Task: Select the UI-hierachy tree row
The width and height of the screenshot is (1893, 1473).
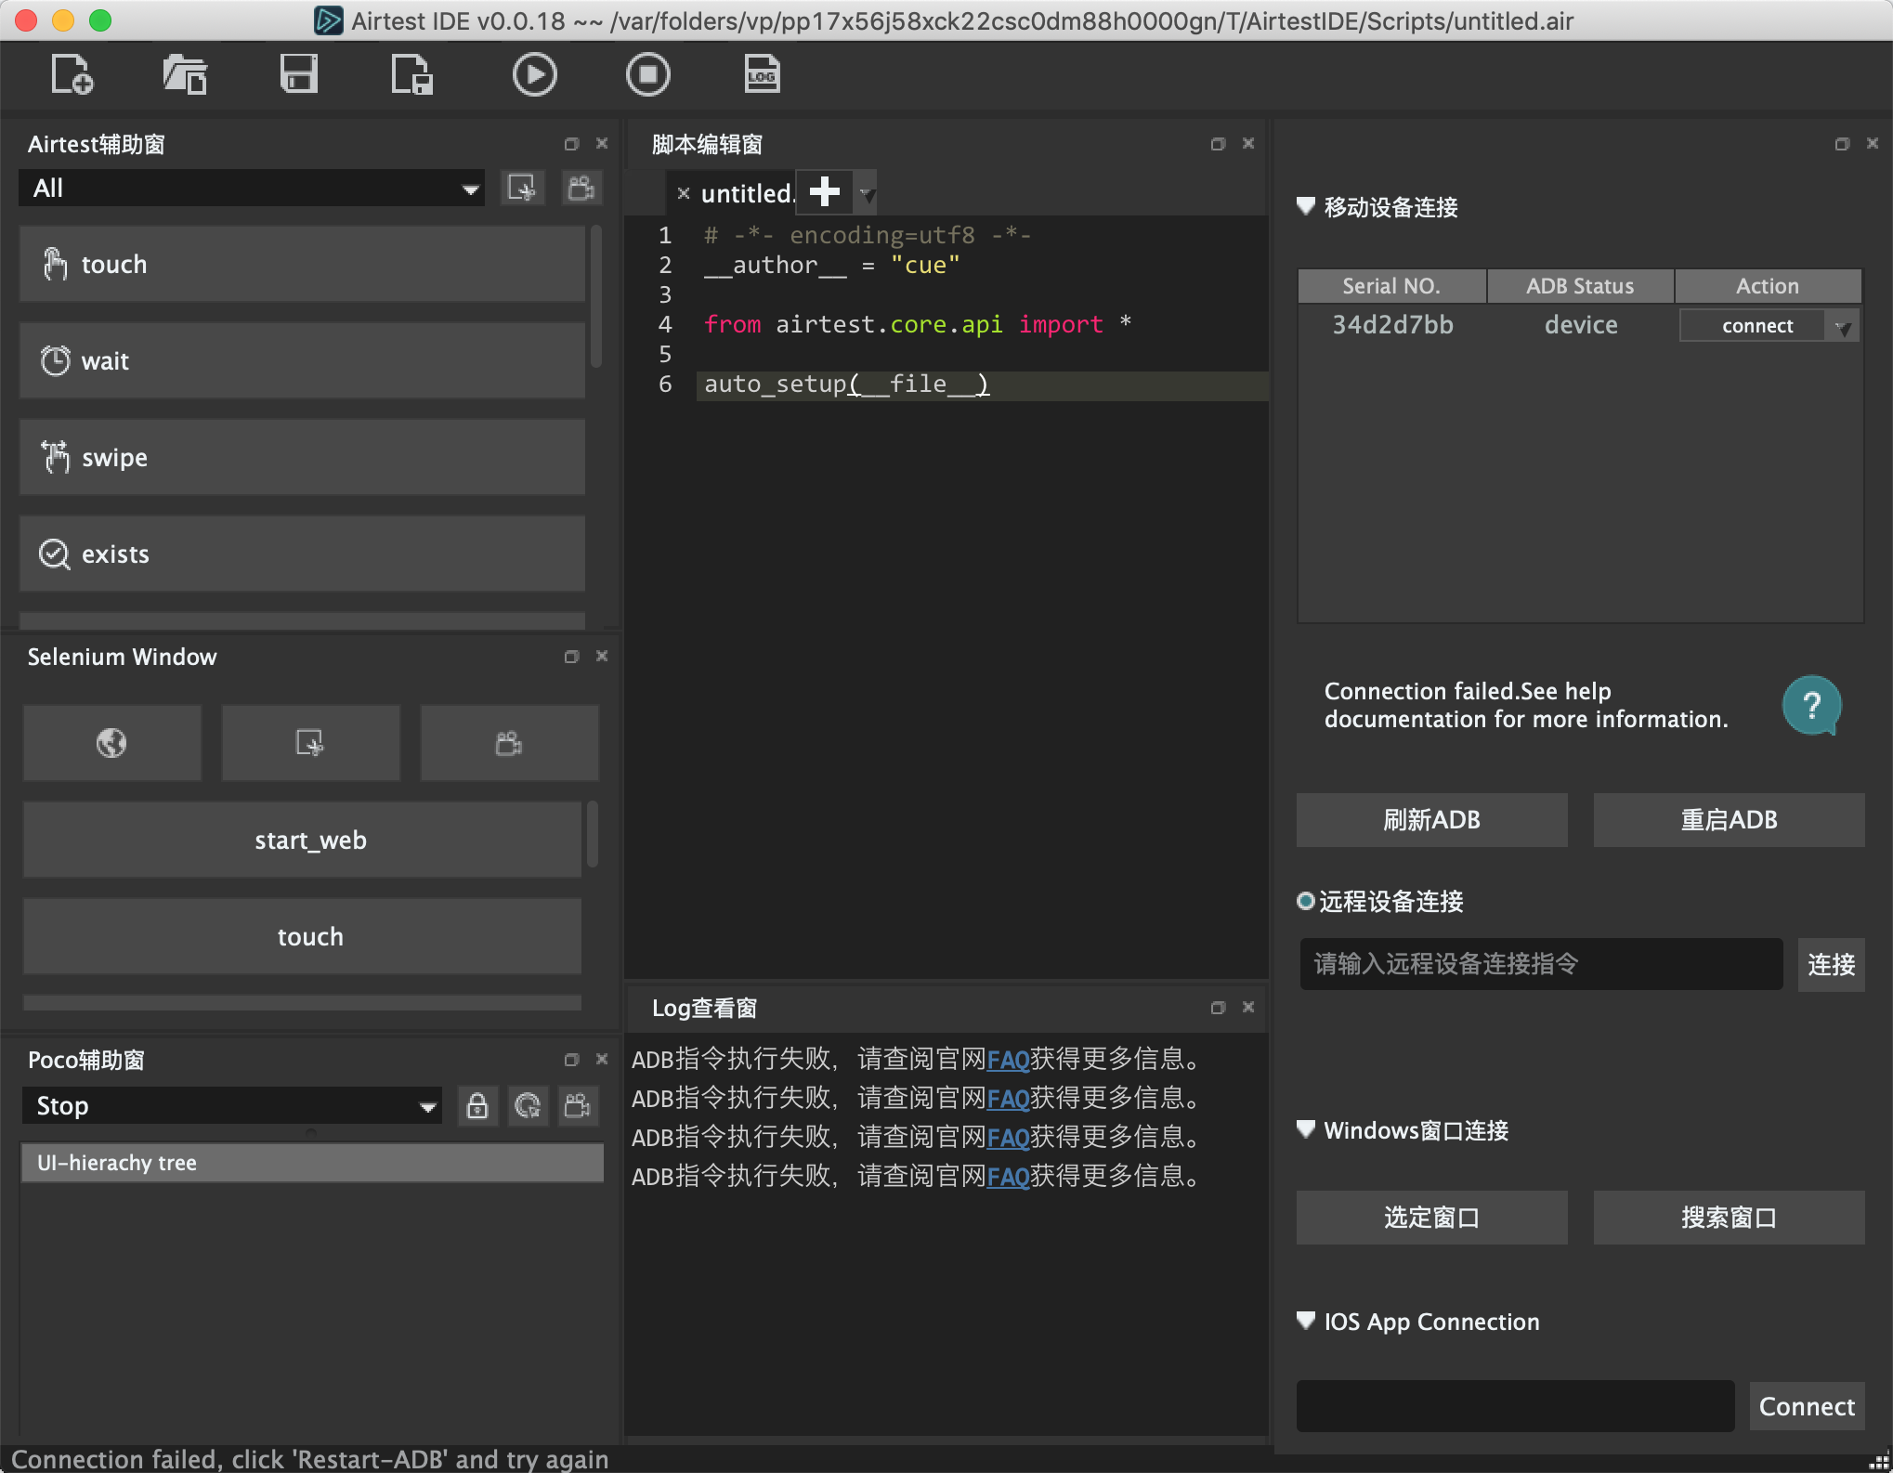Action: (312, 1163)
